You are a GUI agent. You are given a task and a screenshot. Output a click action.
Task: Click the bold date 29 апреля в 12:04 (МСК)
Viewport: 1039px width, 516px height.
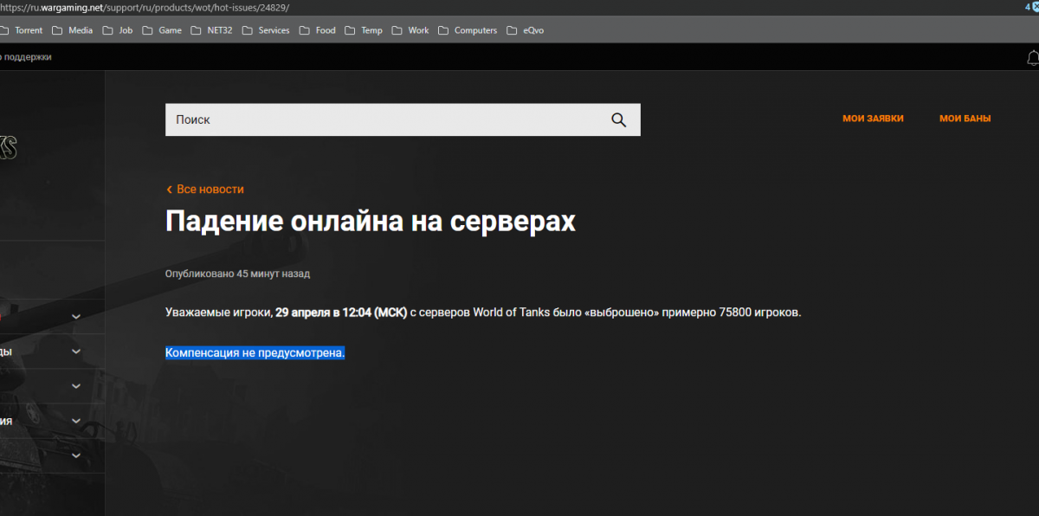341,313
